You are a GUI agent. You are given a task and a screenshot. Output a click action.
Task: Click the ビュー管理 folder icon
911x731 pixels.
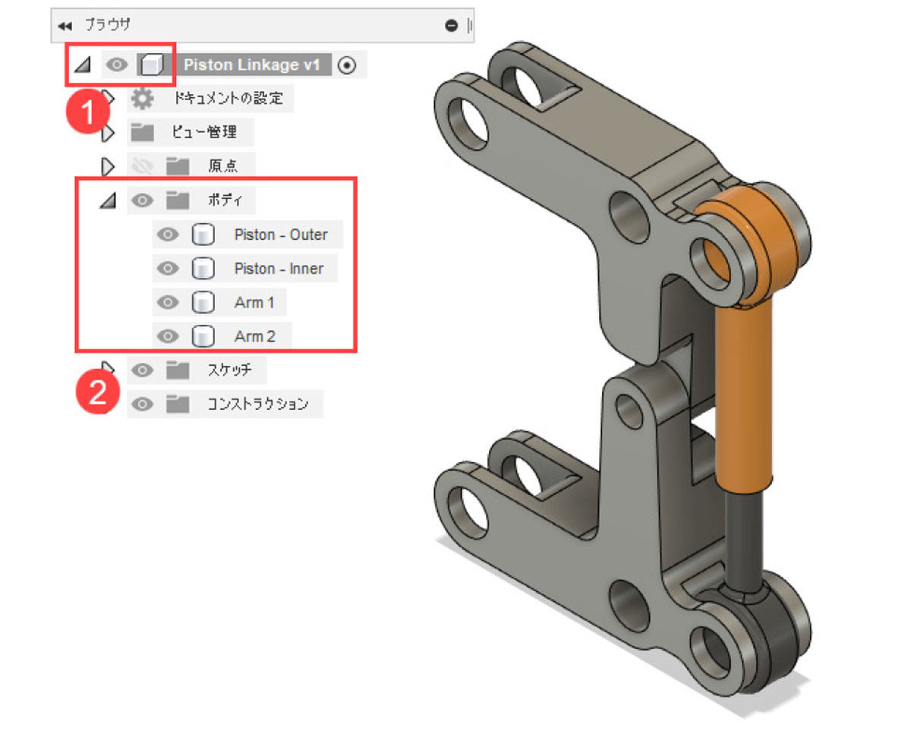[x=142, y=133]
